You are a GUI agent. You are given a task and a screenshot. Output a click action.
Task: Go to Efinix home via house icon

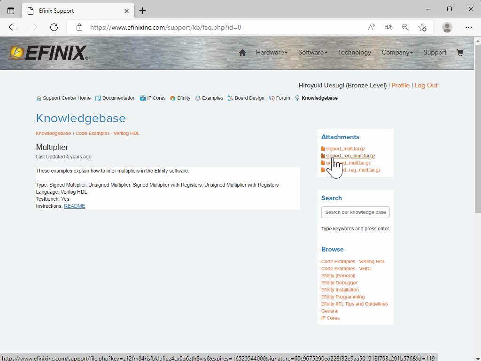(x=242, y=53)
